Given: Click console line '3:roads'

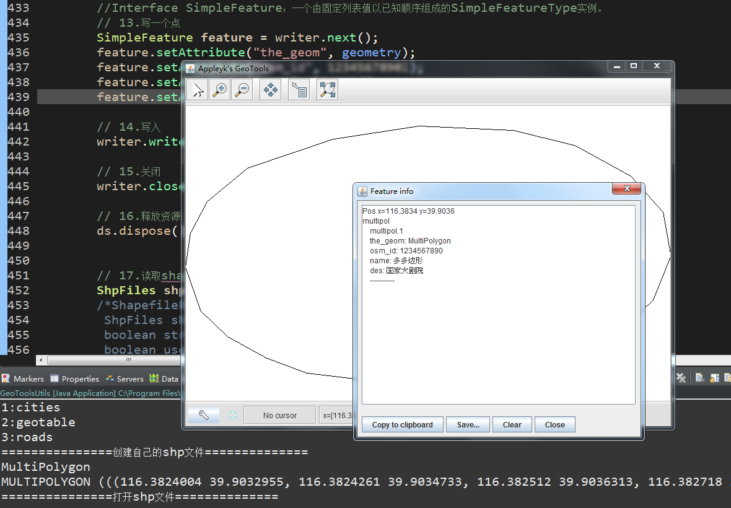Looking at the screenshot, I should coord(27,437).
